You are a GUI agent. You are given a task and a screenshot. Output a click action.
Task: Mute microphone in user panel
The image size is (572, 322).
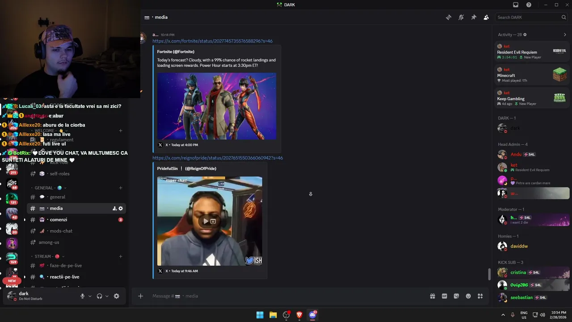(x=82, y=296)
